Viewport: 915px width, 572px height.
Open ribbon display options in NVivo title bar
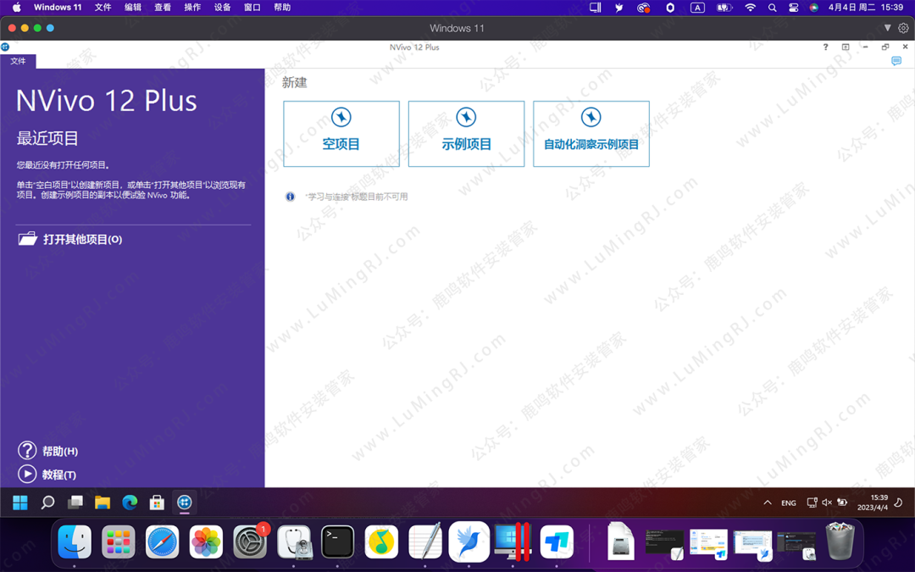click(846, 47)
